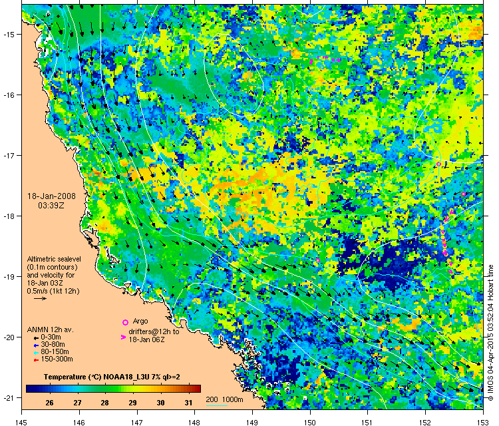499x426 pixels.
Task: Click the magenta drifters arrow legend symbol
Action: (x=123, y=337)
